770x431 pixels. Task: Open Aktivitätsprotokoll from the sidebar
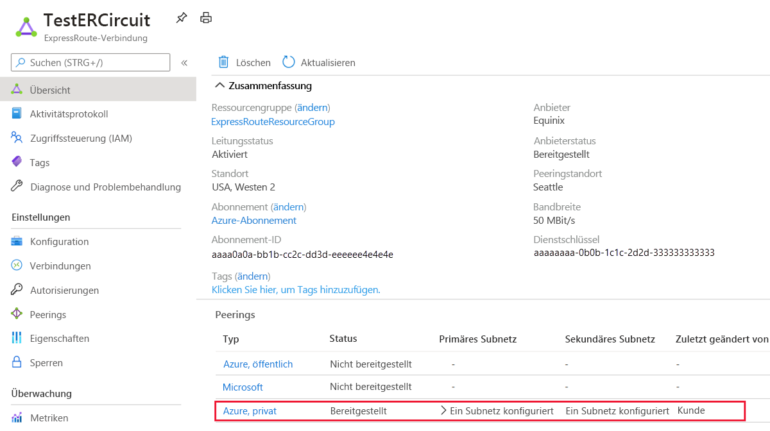(x=69, y=114)
